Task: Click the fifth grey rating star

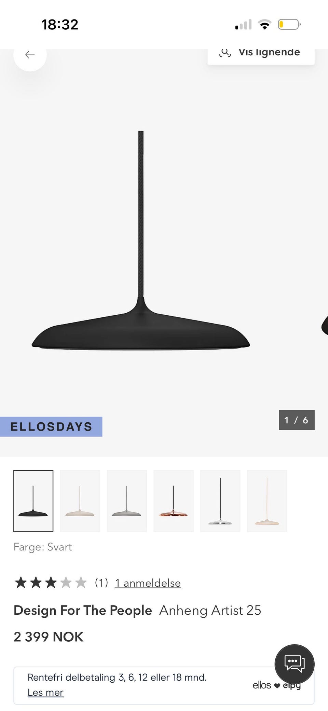Action: [x=81, y=583]
